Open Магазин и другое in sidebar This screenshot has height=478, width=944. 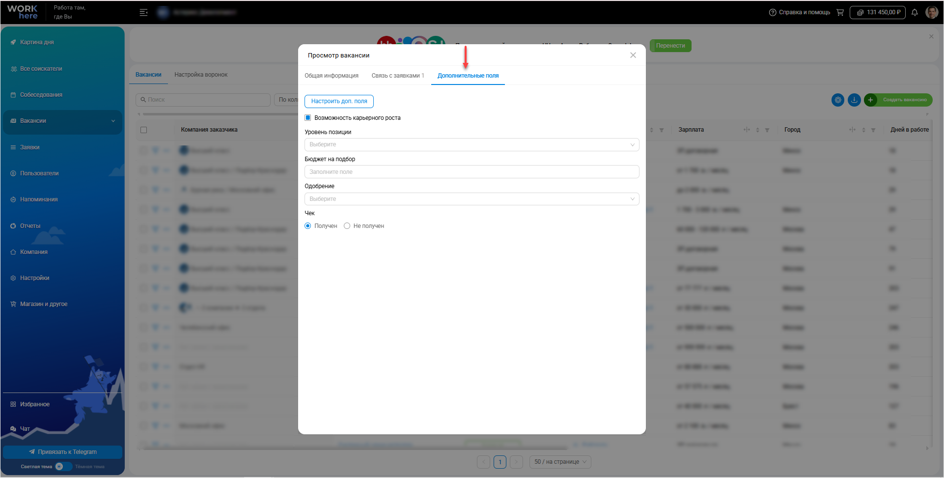pos(43,304)
